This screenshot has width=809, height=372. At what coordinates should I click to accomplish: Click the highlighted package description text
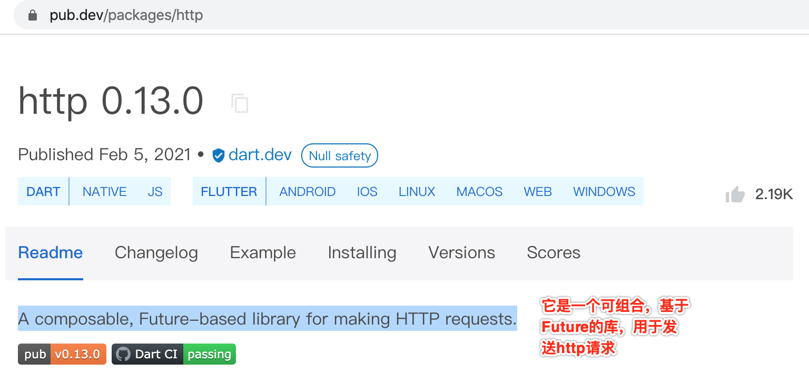point(268,318)
